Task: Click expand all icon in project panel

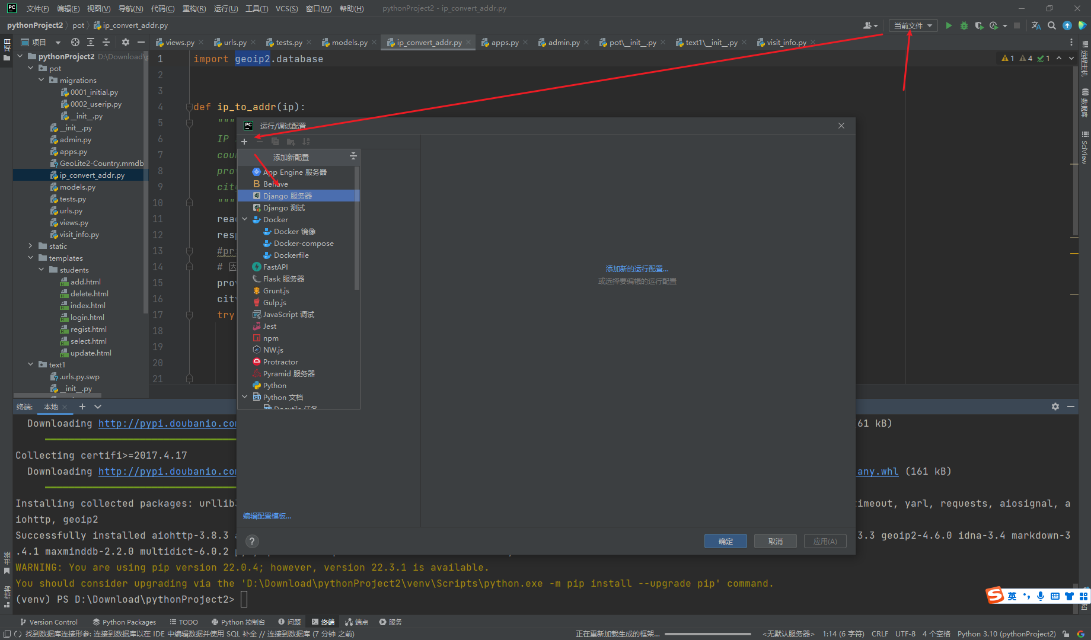Action: 91,42
